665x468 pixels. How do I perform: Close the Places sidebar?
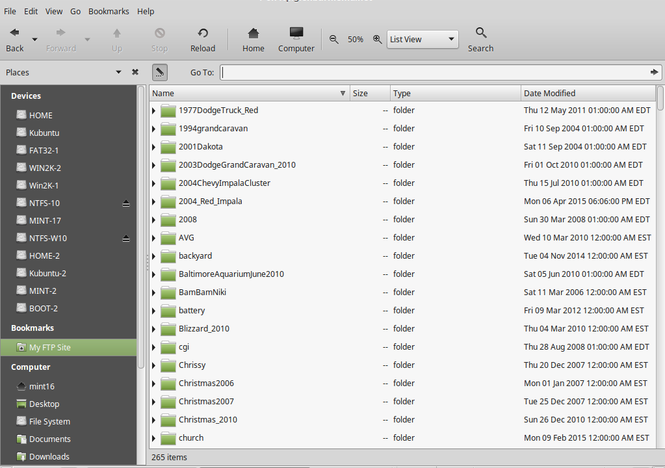click(135, 72)
